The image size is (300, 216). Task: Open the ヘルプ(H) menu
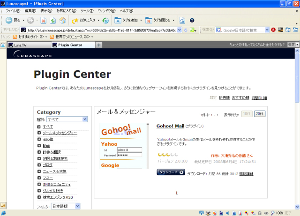coord(126,11)
